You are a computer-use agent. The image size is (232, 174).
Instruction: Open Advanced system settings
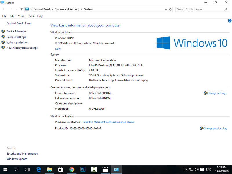[22, 48]
